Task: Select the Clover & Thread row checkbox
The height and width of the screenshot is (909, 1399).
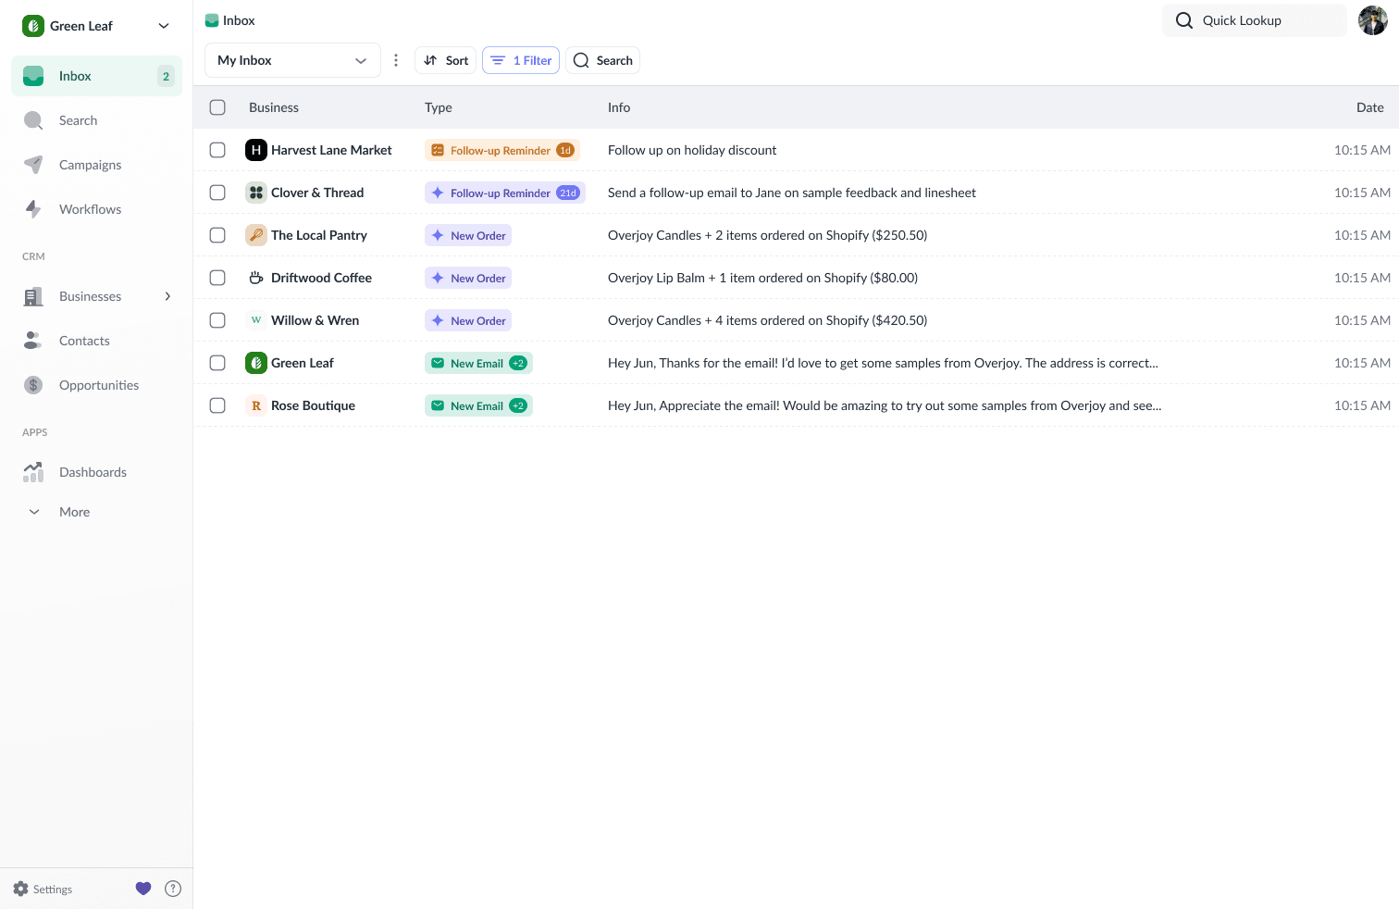Action: tap(217, 193)
